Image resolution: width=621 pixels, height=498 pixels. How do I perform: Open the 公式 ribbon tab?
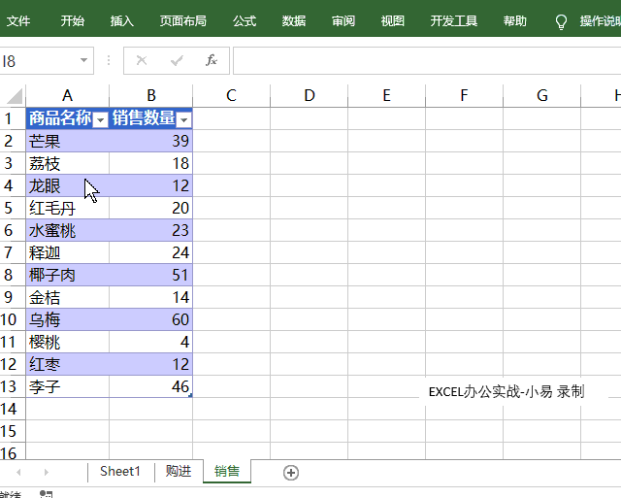(245, 20)
